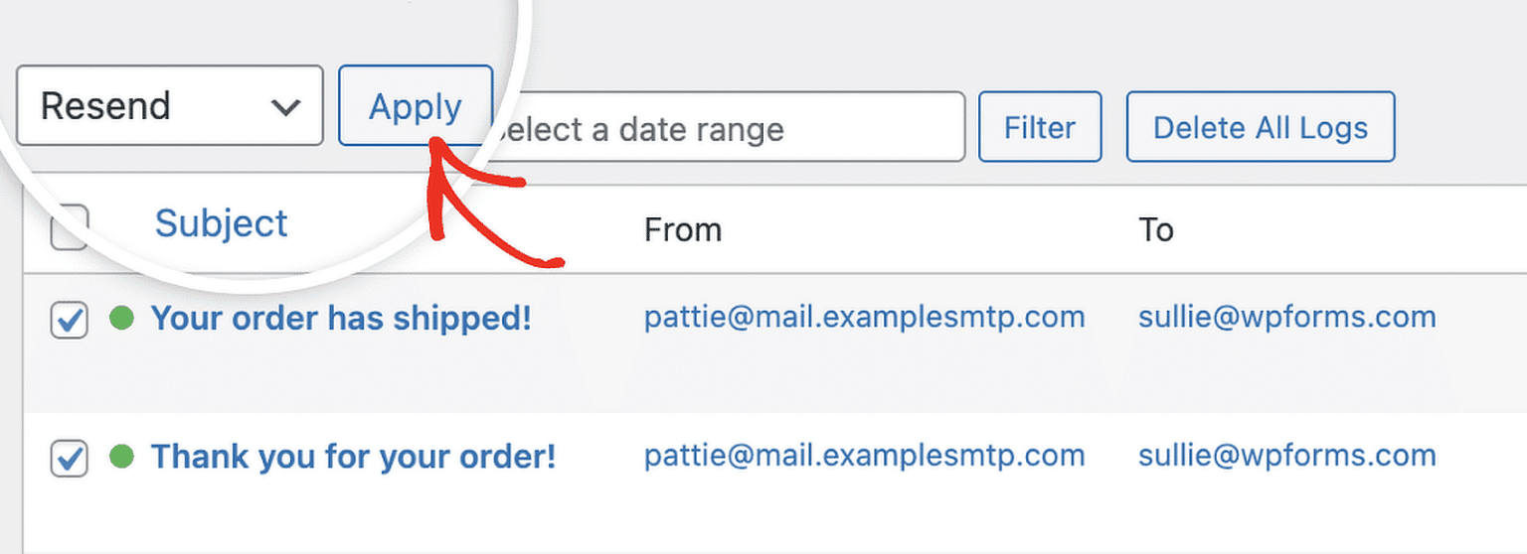Open the "Thank you for your order!" email log

point(353,457)
